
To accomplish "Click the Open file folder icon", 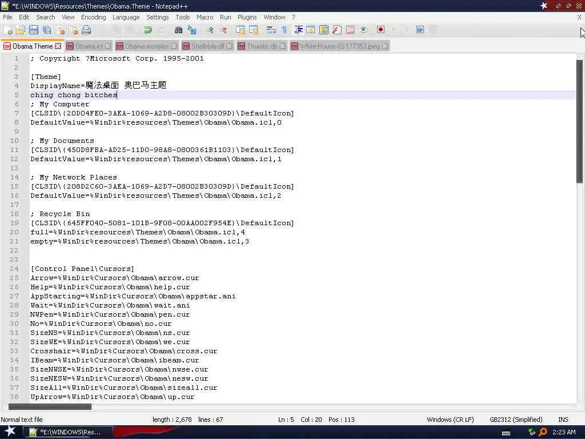I will click(21, 30).
